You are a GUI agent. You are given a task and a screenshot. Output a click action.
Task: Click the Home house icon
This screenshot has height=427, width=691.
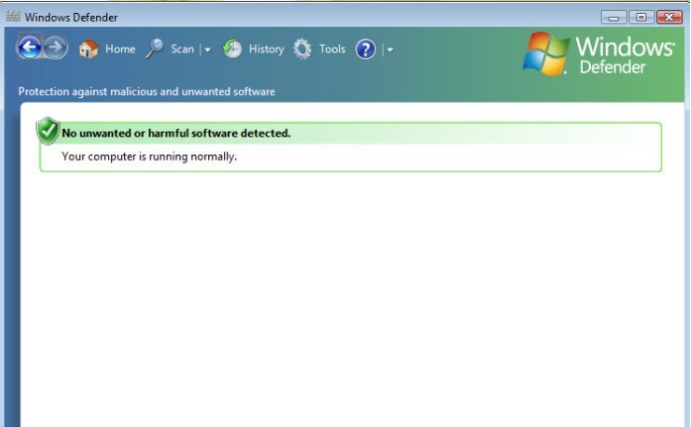point(88,49)
